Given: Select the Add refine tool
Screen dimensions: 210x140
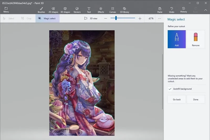Looking at the screenshot, I should coord(177,39).
